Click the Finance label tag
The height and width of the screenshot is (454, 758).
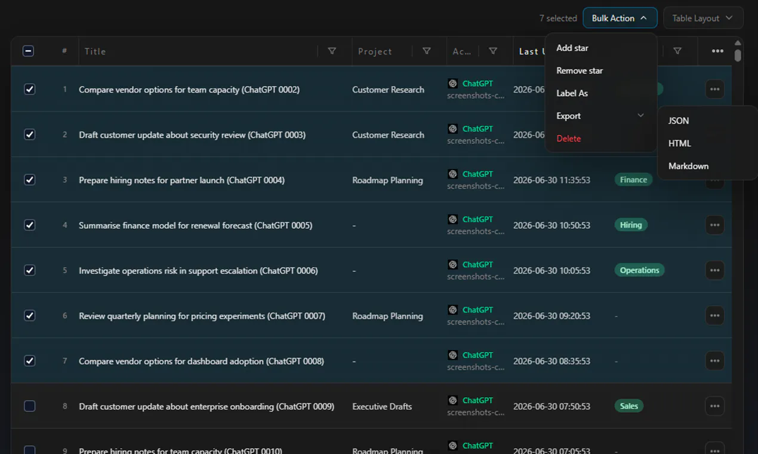(633, 180)
